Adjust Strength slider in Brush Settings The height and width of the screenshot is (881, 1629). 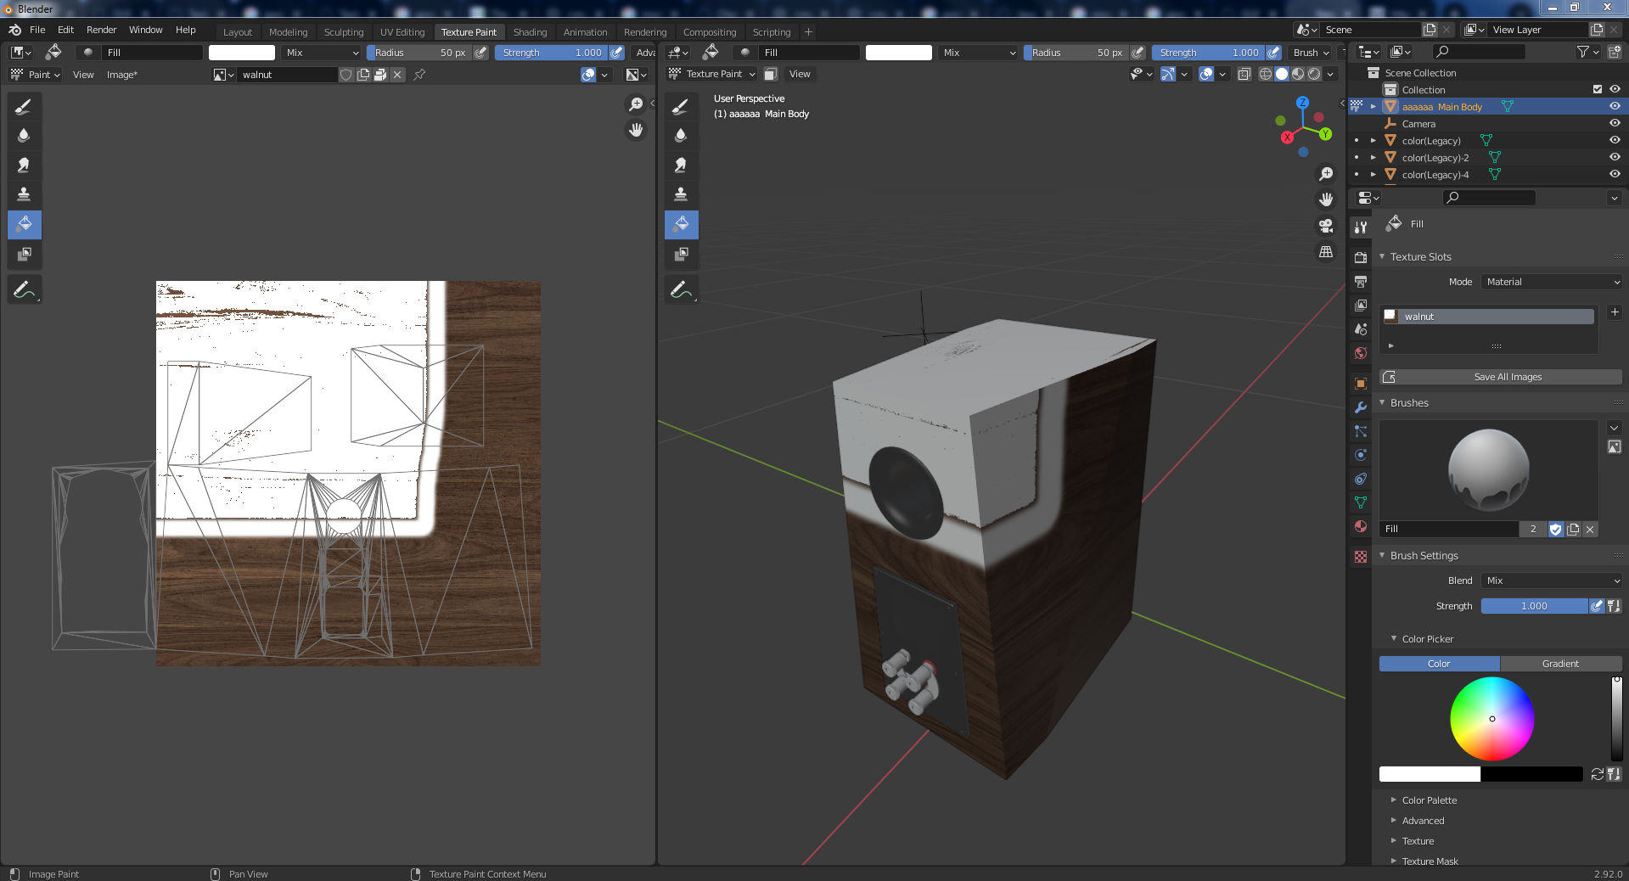tap(1535, 606)
